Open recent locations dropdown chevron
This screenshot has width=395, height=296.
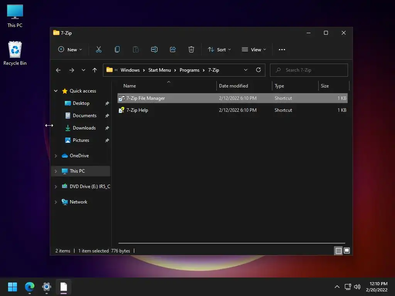(x=83, y=70)
